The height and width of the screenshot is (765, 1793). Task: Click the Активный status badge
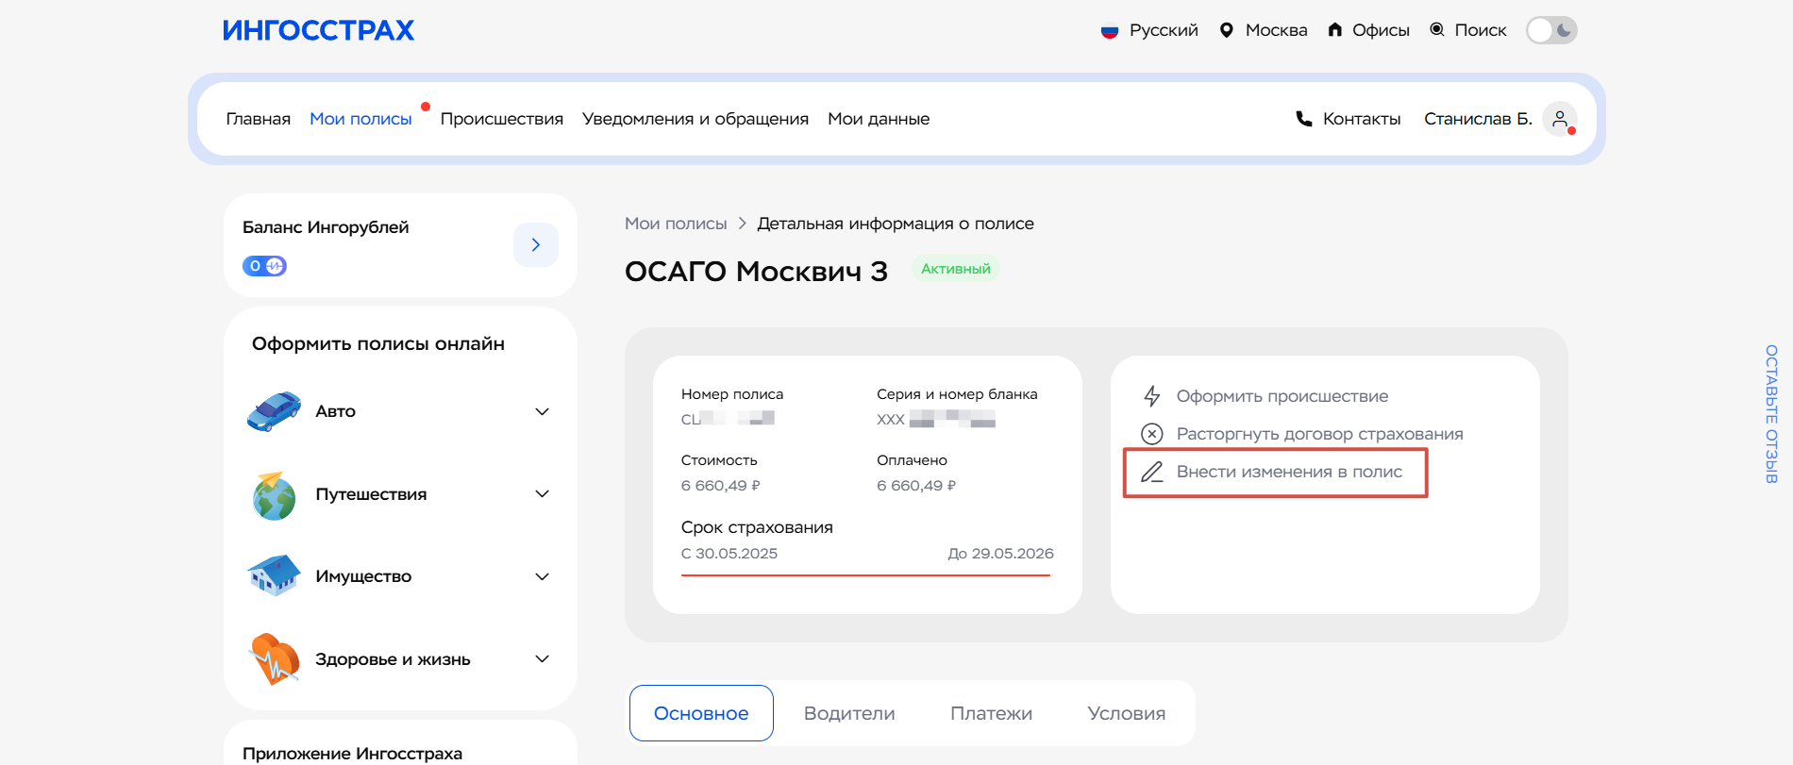point(956,269)
